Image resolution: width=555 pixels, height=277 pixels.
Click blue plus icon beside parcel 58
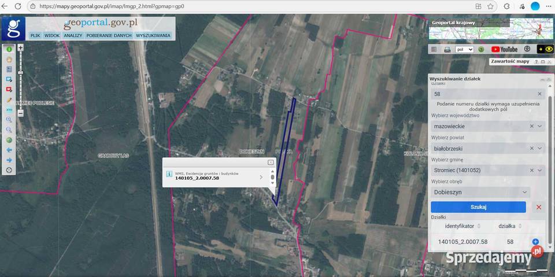(x=535, y=242)
